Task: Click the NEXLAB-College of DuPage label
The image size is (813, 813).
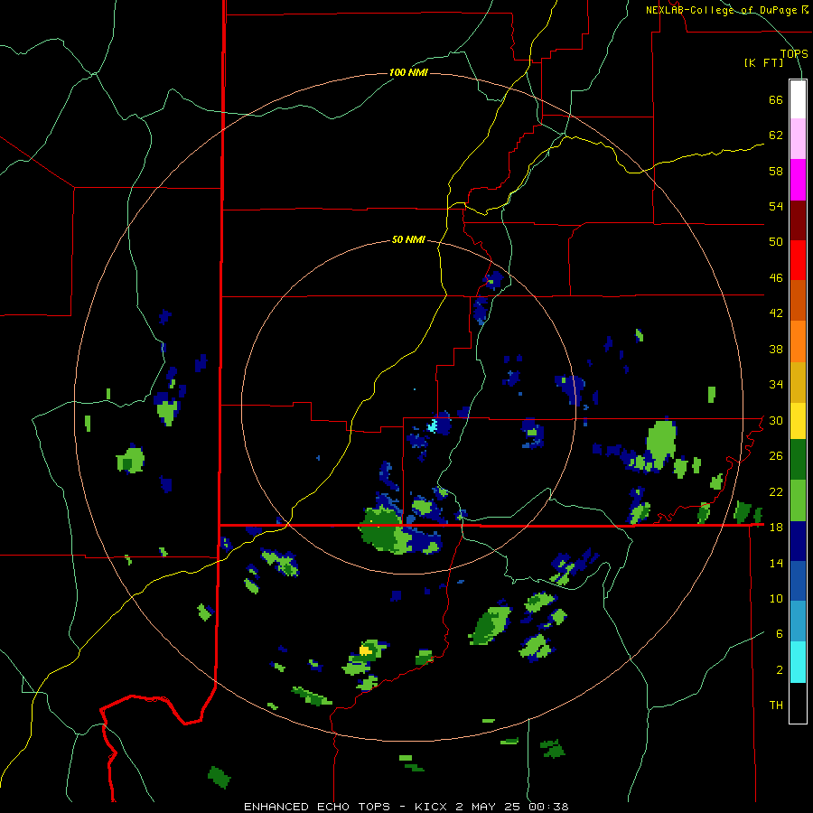Action: (721, 10)
